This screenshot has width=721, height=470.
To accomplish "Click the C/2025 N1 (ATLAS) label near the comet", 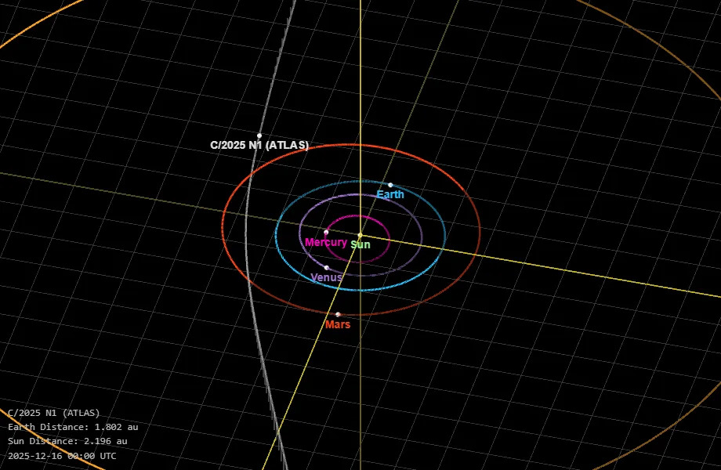I will click(259, 146).
